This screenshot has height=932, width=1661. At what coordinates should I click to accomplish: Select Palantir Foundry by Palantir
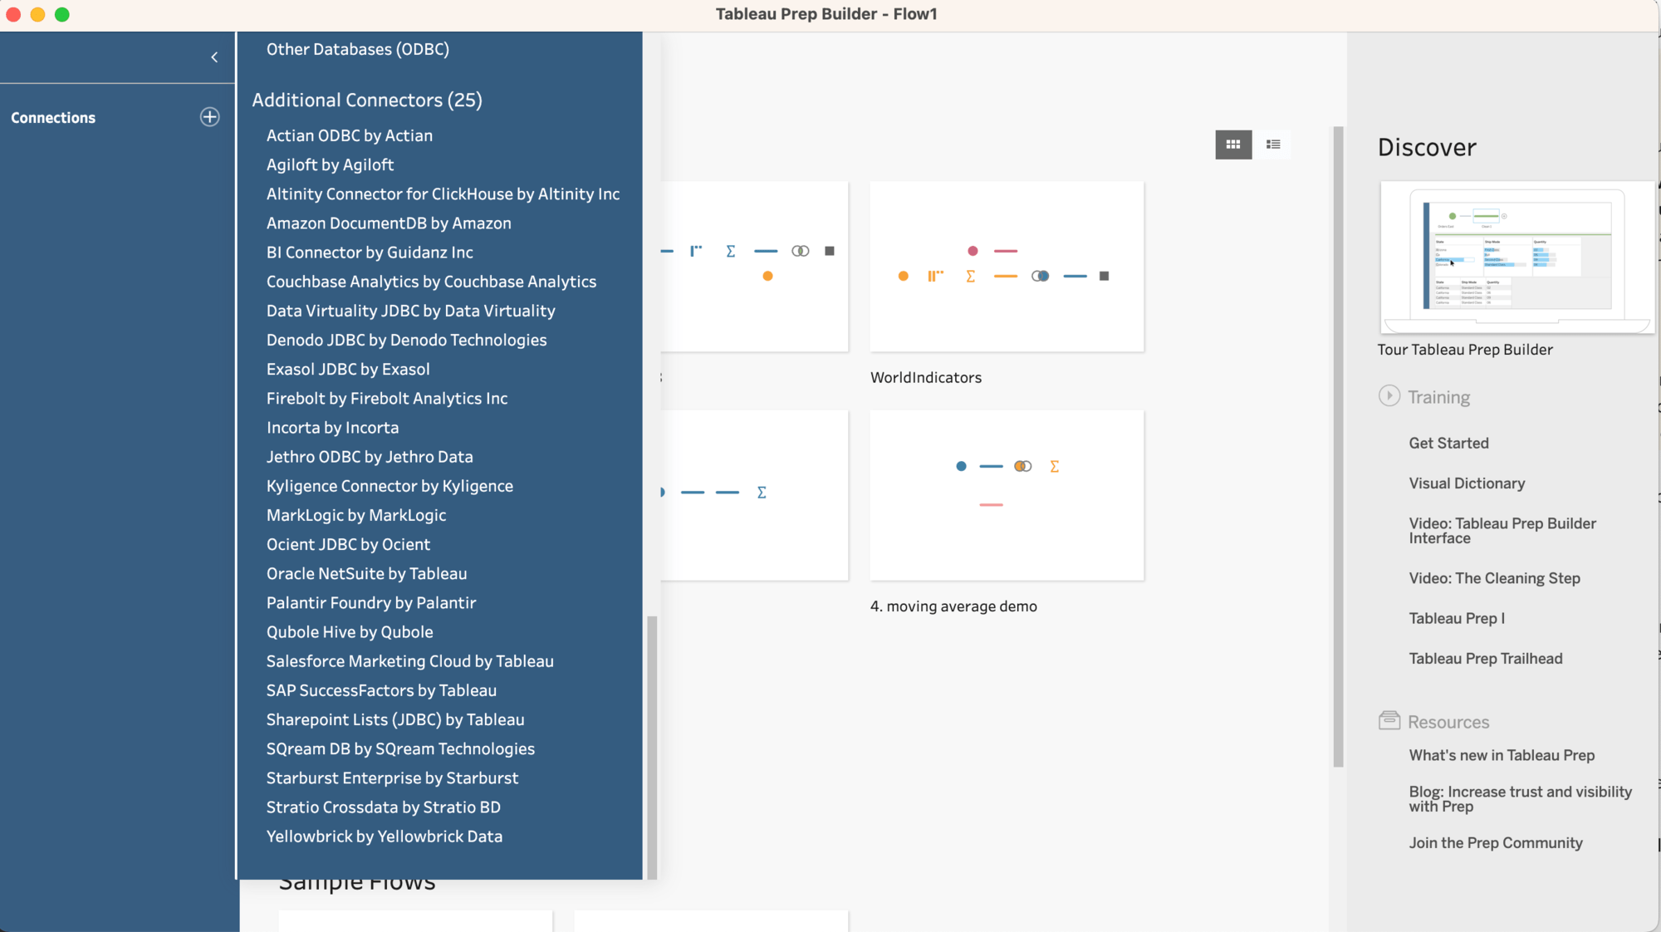click(371, 602)
